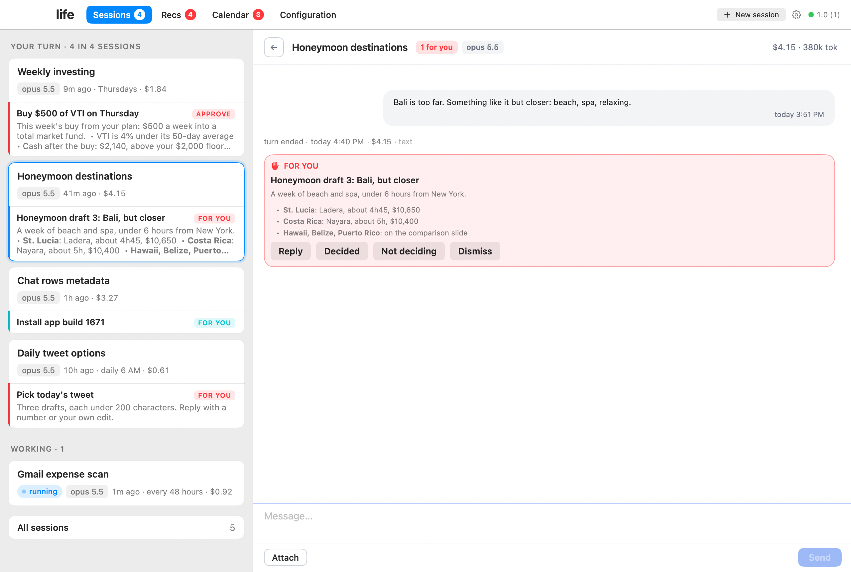Open the Calendar tab
This screenshot has height=572, width=851.
click(x=238, y=15)
